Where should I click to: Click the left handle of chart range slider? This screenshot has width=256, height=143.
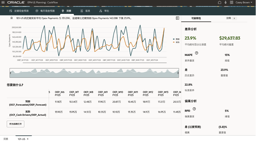pos(11,73)
